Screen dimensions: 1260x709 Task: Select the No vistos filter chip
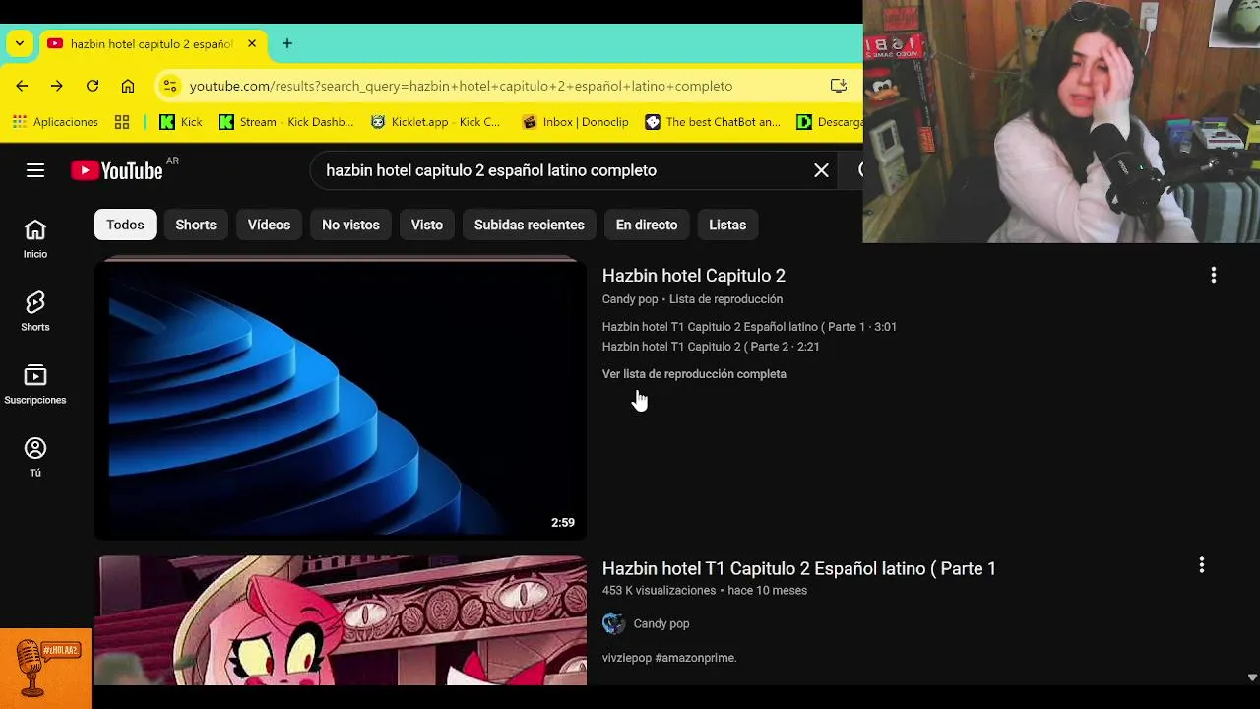pyautogui.click(x=350, y=225)
